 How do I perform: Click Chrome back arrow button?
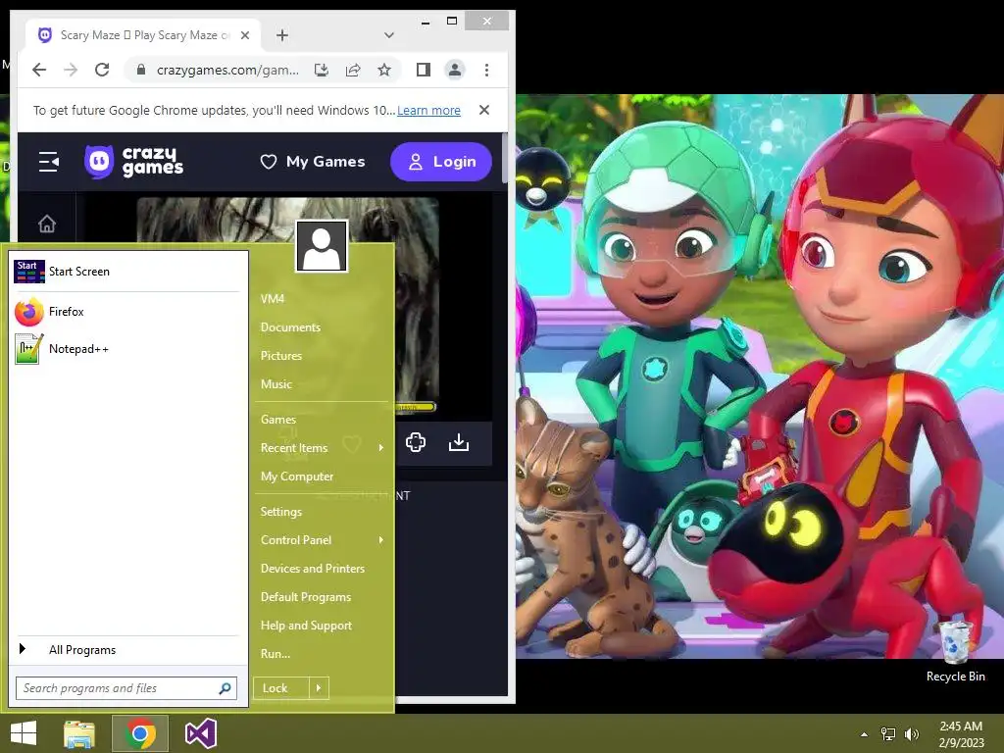coord(39,70)
